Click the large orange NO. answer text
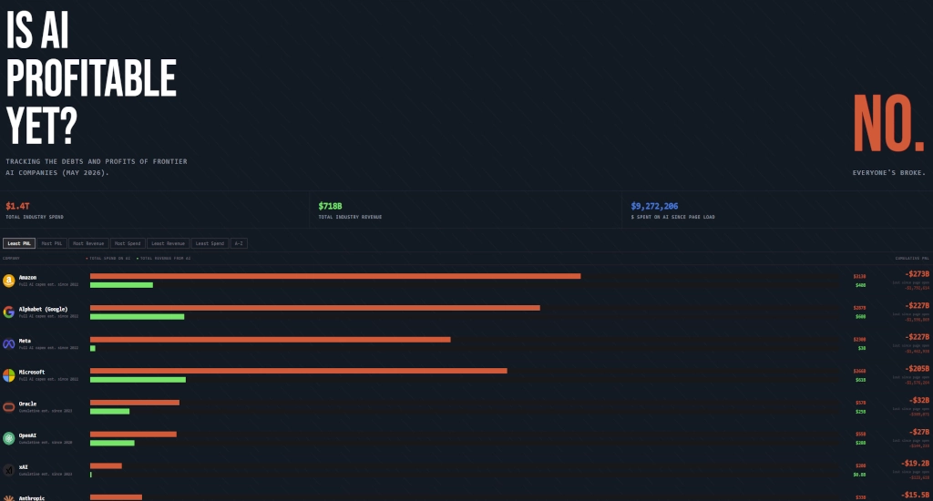 889,124
